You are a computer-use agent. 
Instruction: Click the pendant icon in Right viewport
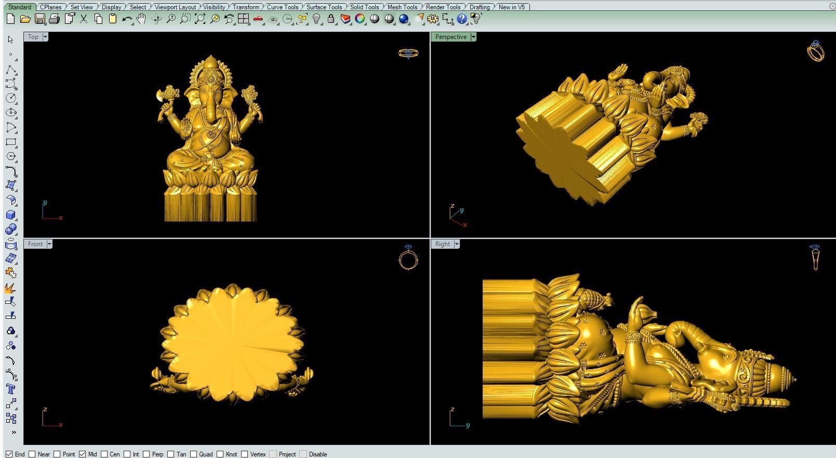[x=815, y=258]
